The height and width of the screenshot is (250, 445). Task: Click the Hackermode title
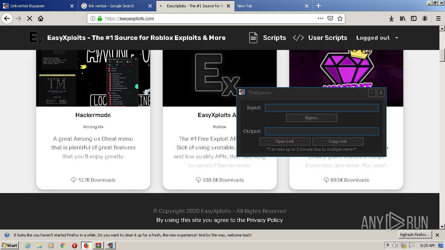coord(93,115)
